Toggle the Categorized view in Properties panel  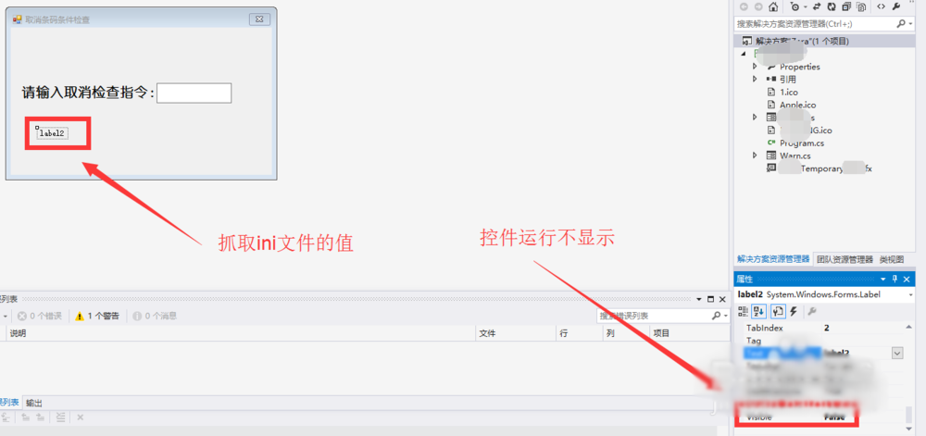click(x=743, y=311)
